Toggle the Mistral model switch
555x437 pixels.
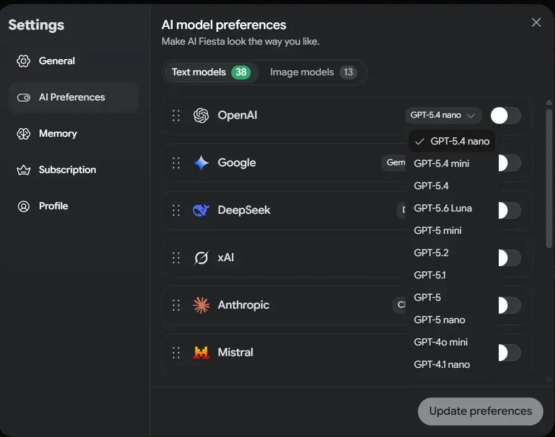click(509, 353)
